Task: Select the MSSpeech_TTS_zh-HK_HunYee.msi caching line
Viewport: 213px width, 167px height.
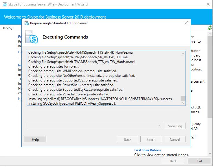Action: pyautogui.click(x=81, y=52)
